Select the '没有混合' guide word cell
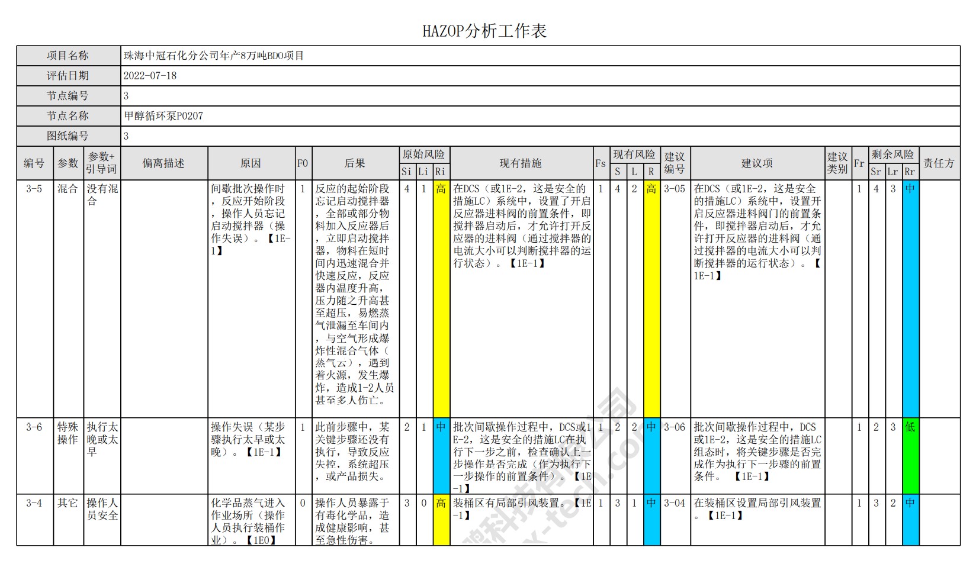This screenshot has height=567, width=976. (x=102, y=299)
